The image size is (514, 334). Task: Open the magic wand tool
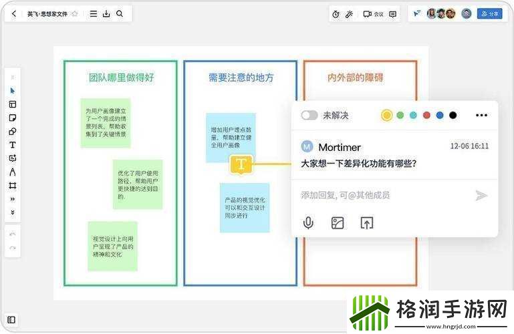(349, 14)
